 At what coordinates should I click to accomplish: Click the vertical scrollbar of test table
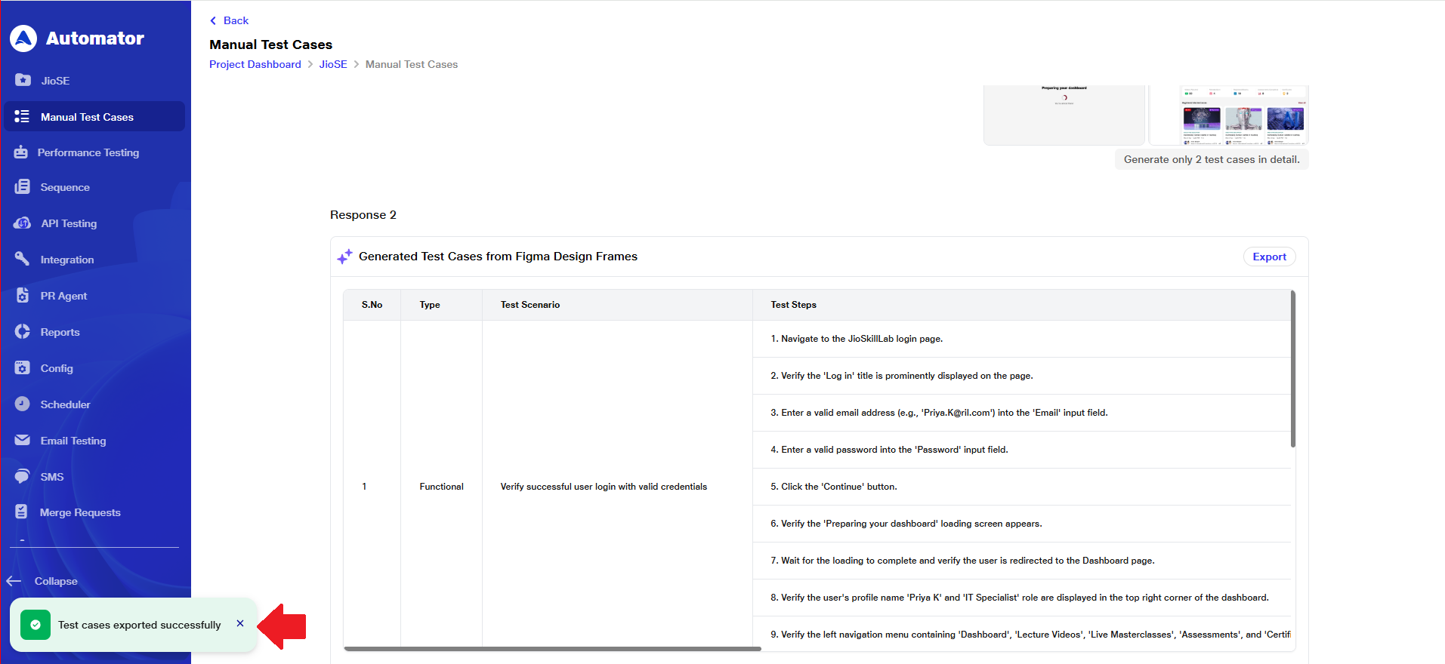coord(1292,370)
